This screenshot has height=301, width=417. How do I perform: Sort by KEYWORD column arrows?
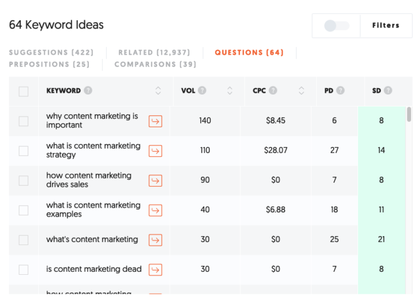158,90
